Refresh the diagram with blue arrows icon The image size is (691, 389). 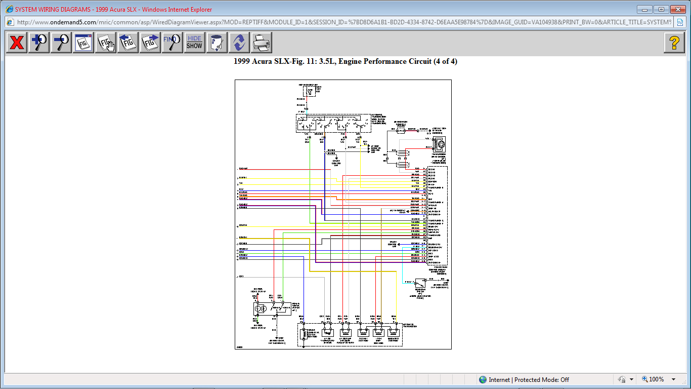(239, 43)
